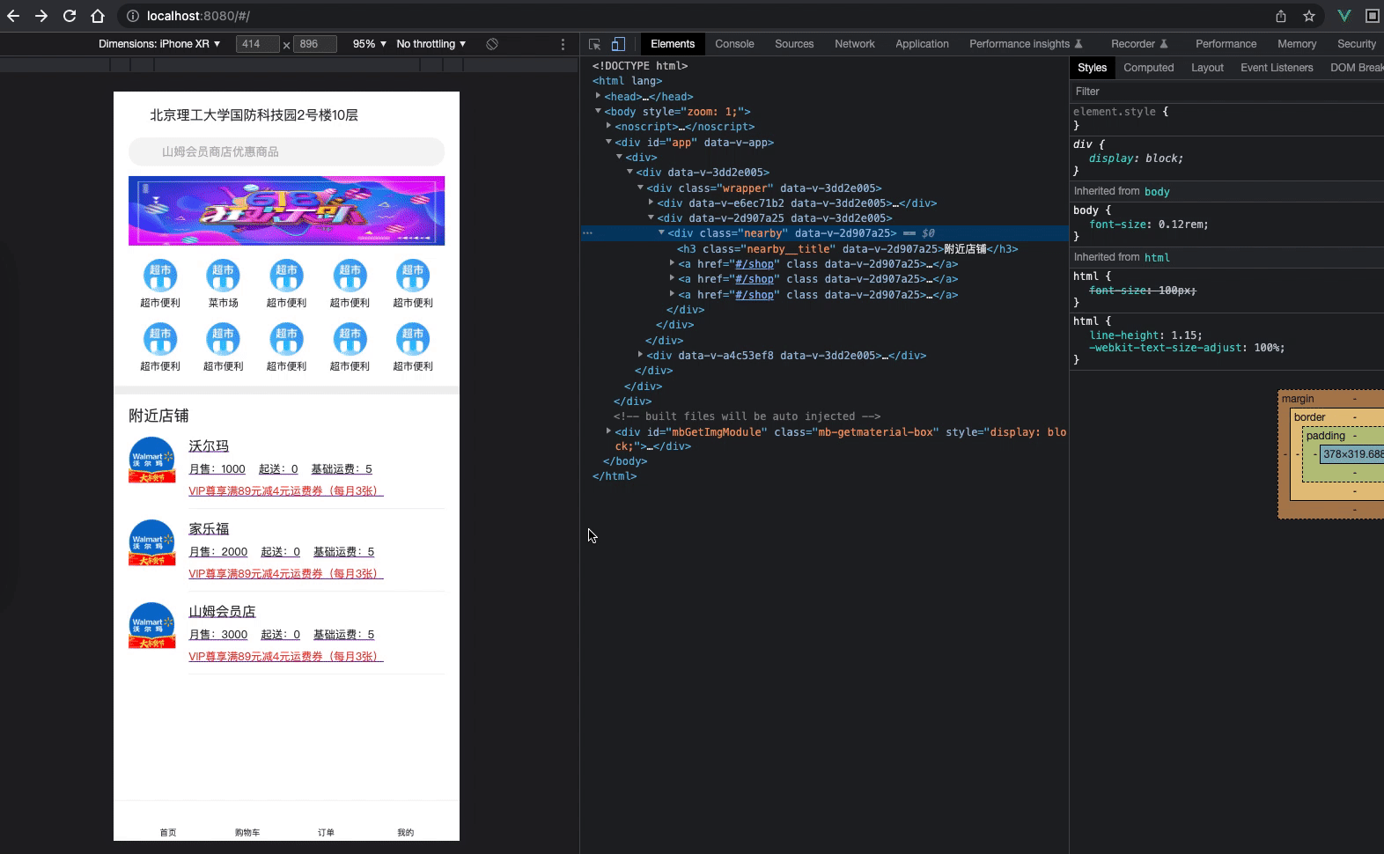Open the Memory tab

(1297, 44)
